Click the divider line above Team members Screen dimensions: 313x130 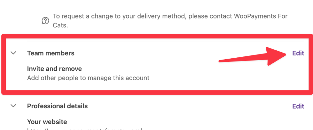(160, 41)
